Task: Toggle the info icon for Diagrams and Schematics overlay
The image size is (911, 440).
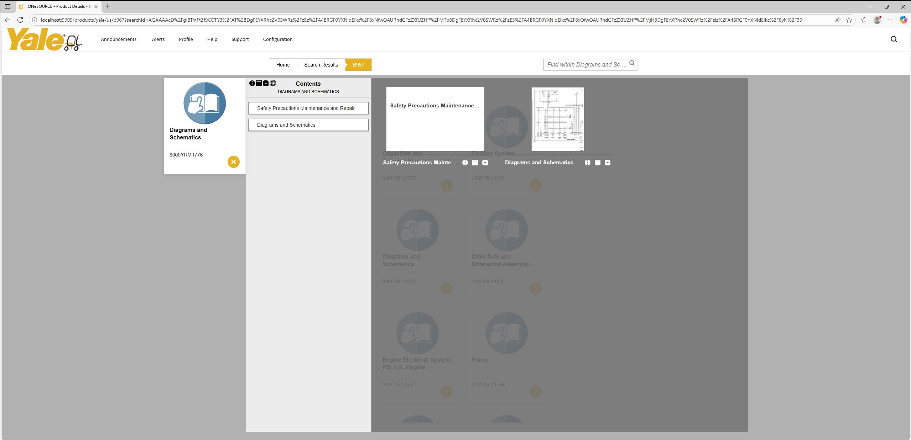Action: click(587, 163)
